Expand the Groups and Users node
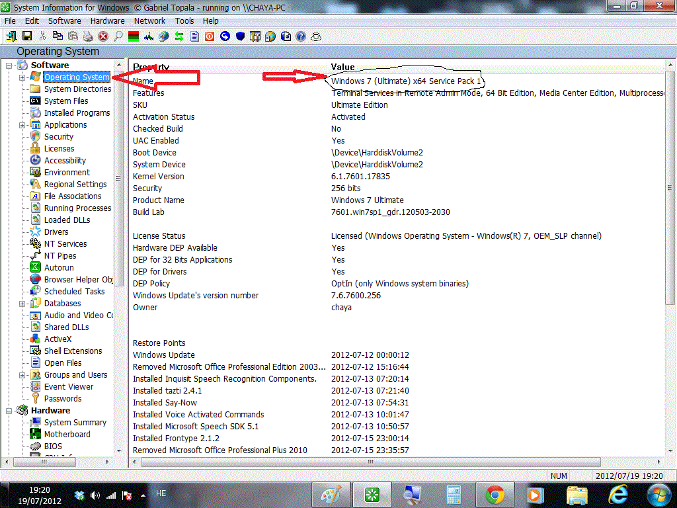 (22, 376)
